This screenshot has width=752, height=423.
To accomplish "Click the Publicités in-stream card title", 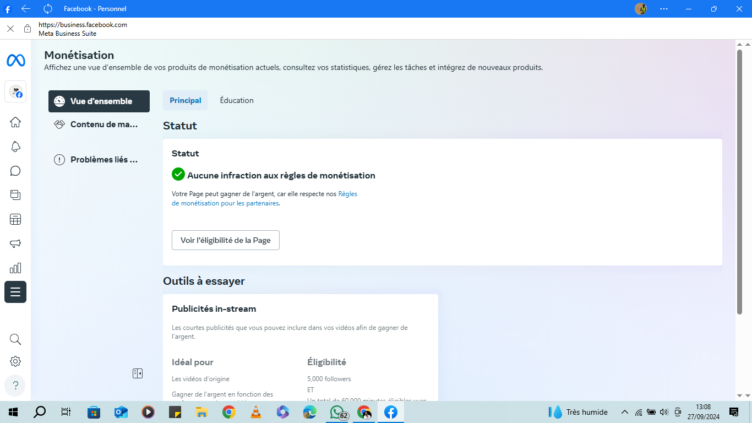I will (x=214, y=308).
